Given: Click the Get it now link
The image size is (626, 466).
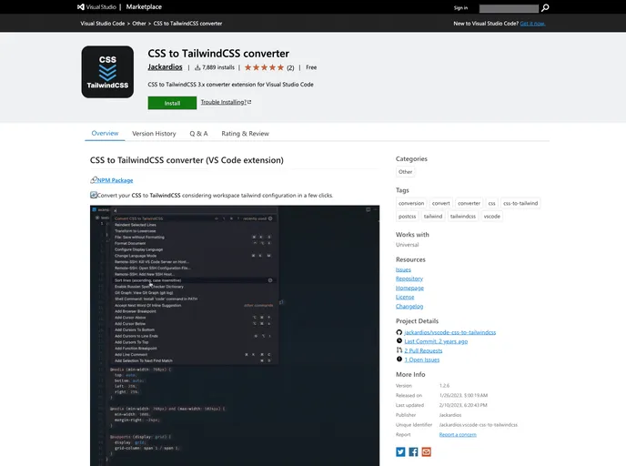Looking at the screenshot, I should click(532, 24).
